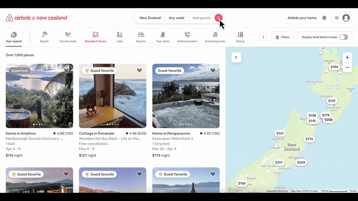Screen dimensions: 358x201
Task: Select the National parks category icon
Action: pyautogui.click(x=187, y=34)
